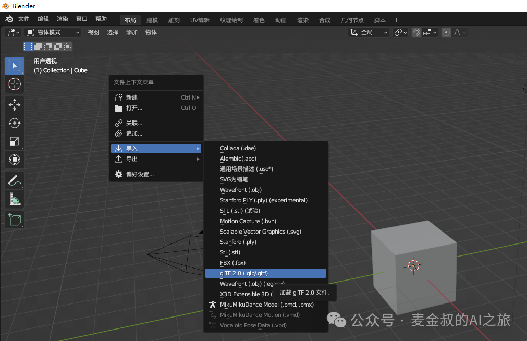This screenshot has width=527, height=341.
Task: Open the 全局 transform orientation dropdown
Action: pos(369,32)
